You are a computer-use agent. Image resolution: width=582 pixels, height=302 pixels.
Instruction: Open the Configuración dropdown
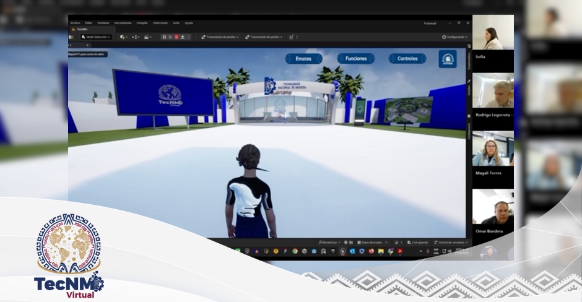click(x=454, y=37)
